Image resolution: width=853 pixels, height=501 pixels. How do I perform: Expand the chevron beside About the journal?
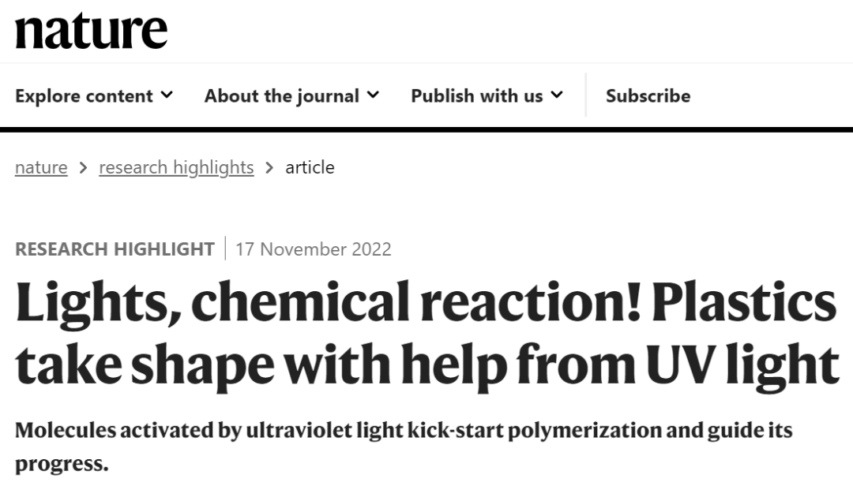pos(373,95)
